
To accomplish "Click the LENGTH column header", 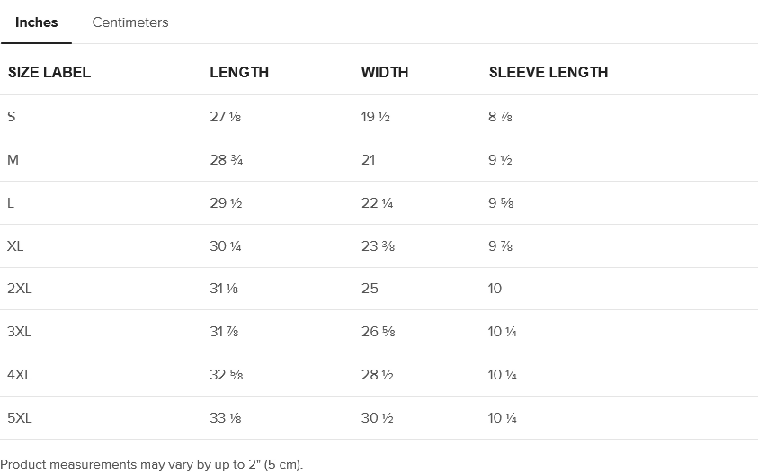I will [x=239, y=73].
